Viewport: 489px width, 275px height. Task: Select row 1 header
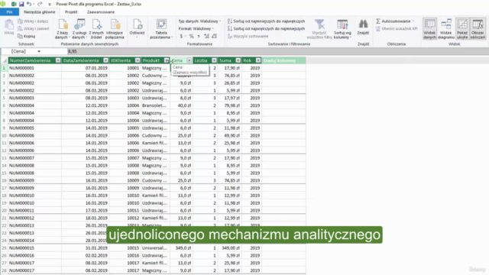(4, 68)
